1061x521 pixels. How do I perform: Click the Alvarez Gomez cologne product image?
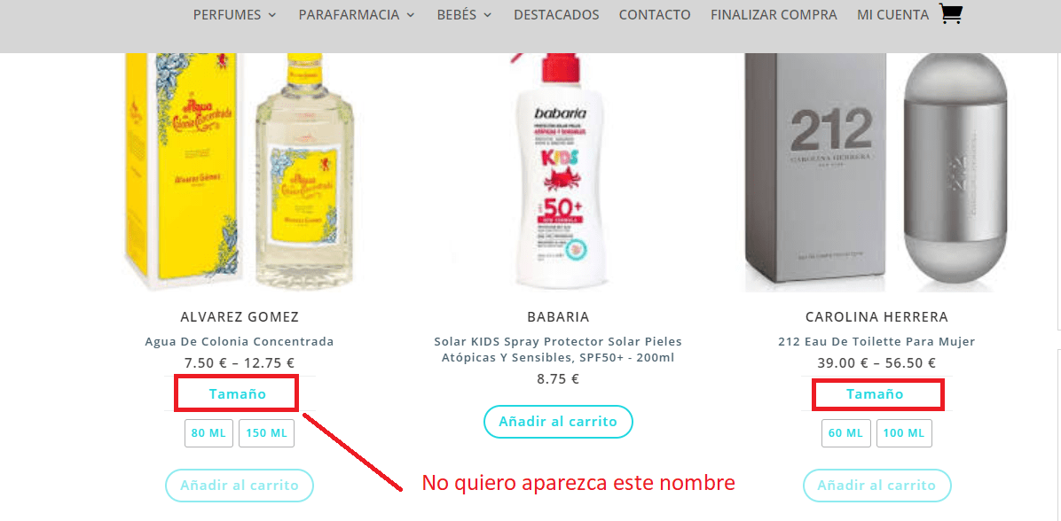point(240,172)
